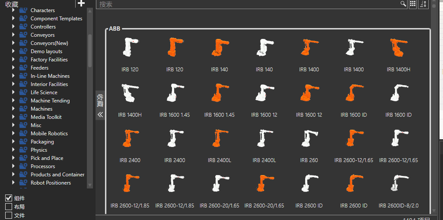Check the 文件 checkbox
This screenshot has height=220, width=443.
(x=9, y=216)
